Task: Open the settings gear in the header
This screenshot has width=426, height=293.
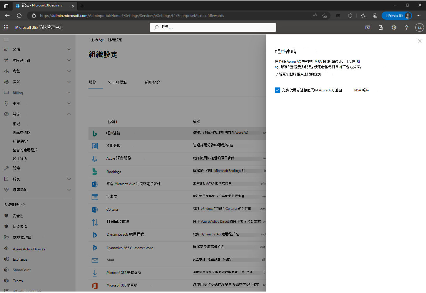Action: [x=394, y=27]
